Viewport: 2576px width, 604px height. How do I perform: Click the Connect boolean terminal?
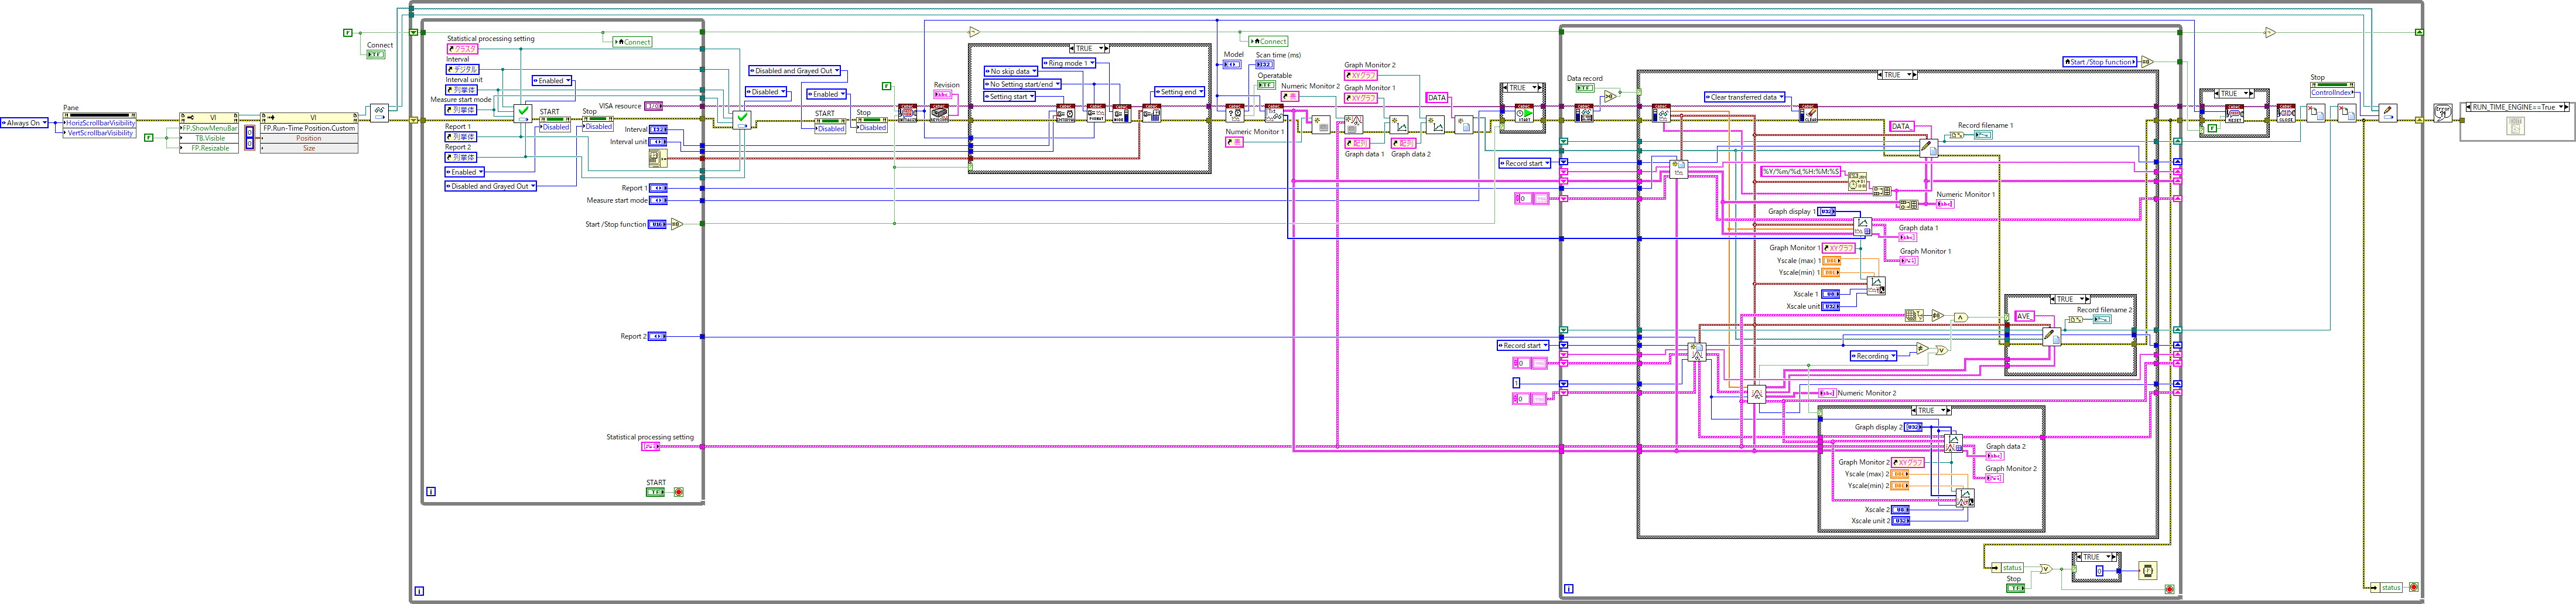click(376, 55)
